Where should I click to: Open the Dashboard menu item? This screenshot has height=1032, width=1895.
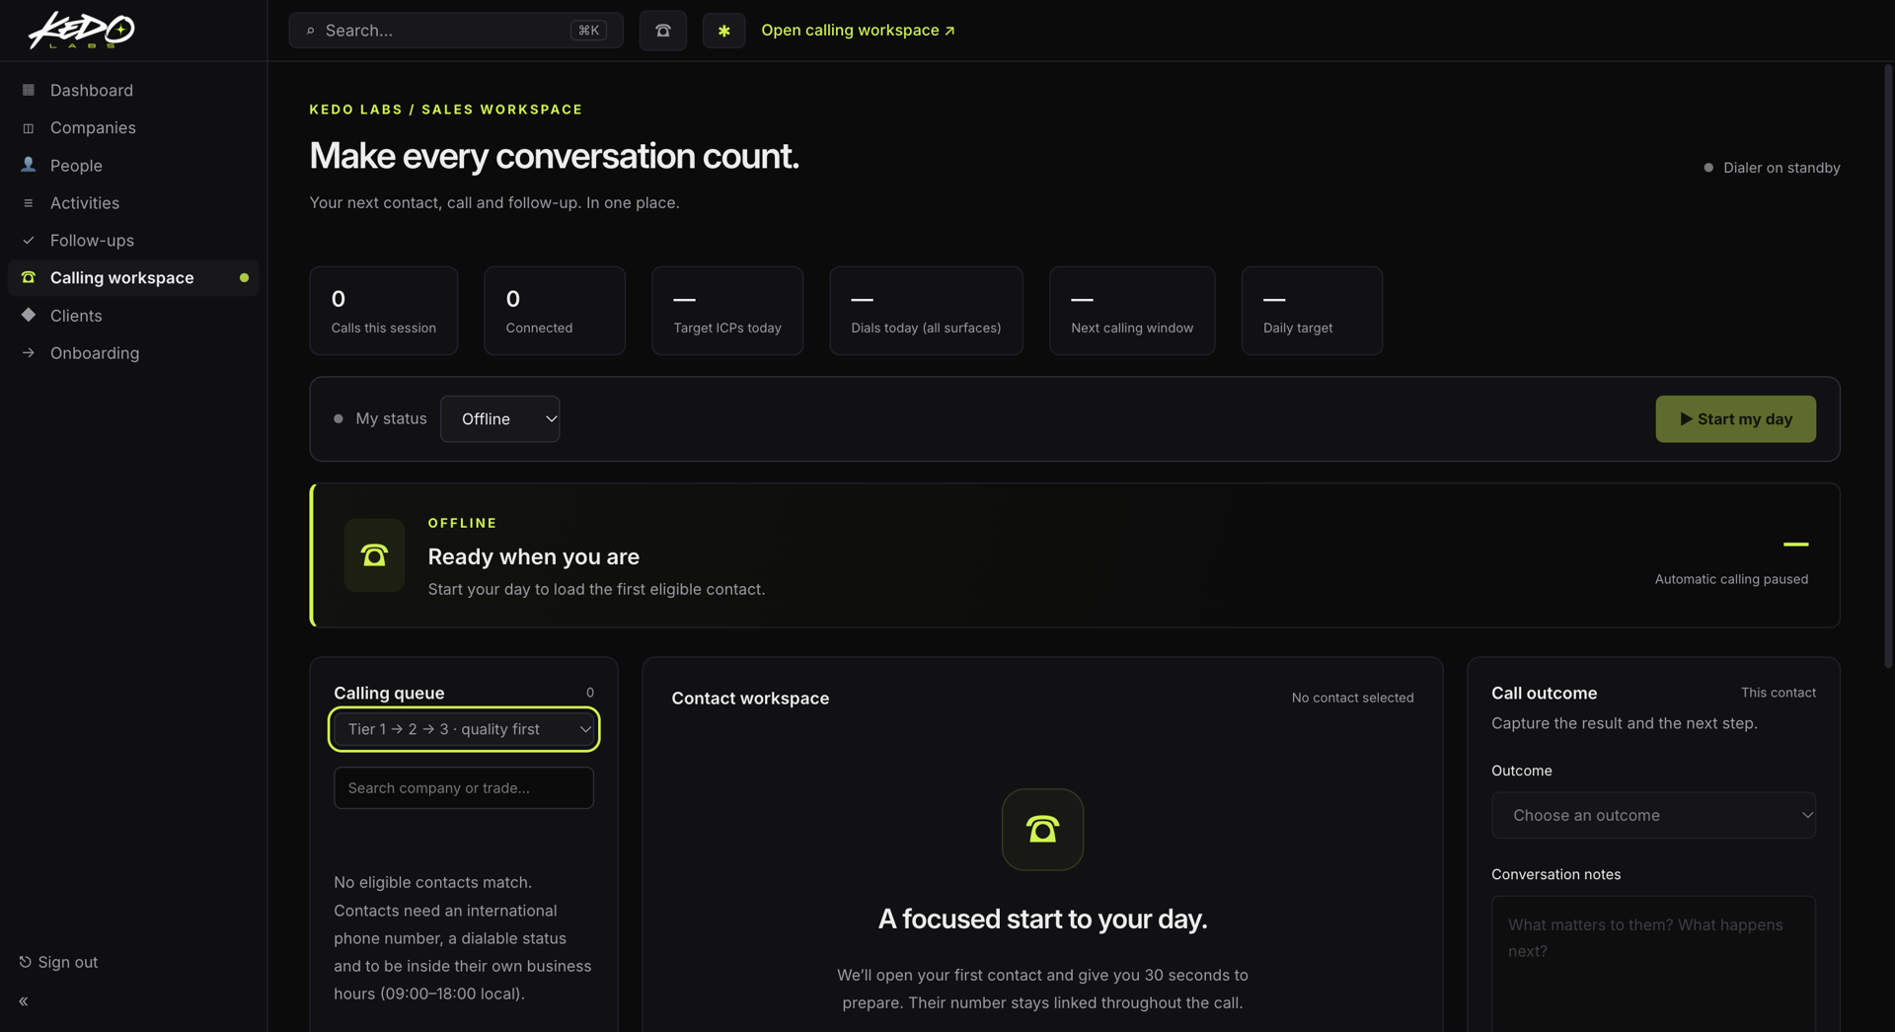coord(133,90)
